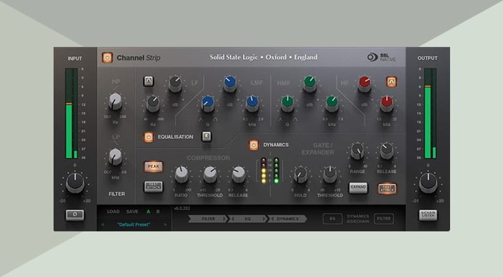Click SAVE in the preset bar
503x277 pixels.
point(132,212)
